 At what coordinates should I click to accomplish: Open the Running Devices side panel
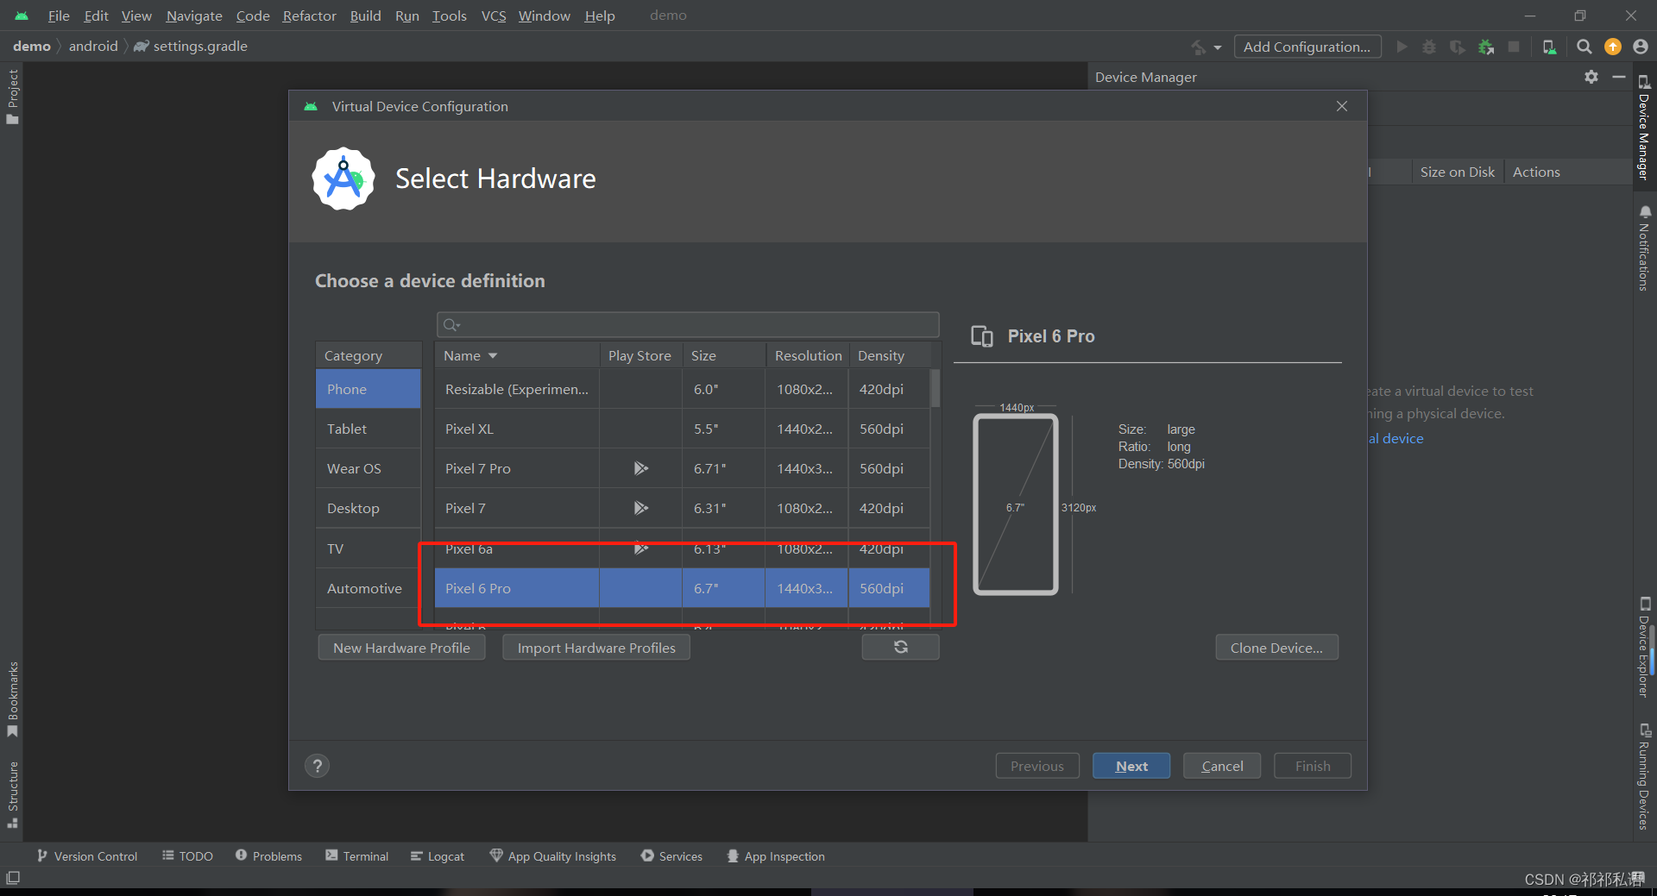pyautogui.click(x=1644, y=777)
